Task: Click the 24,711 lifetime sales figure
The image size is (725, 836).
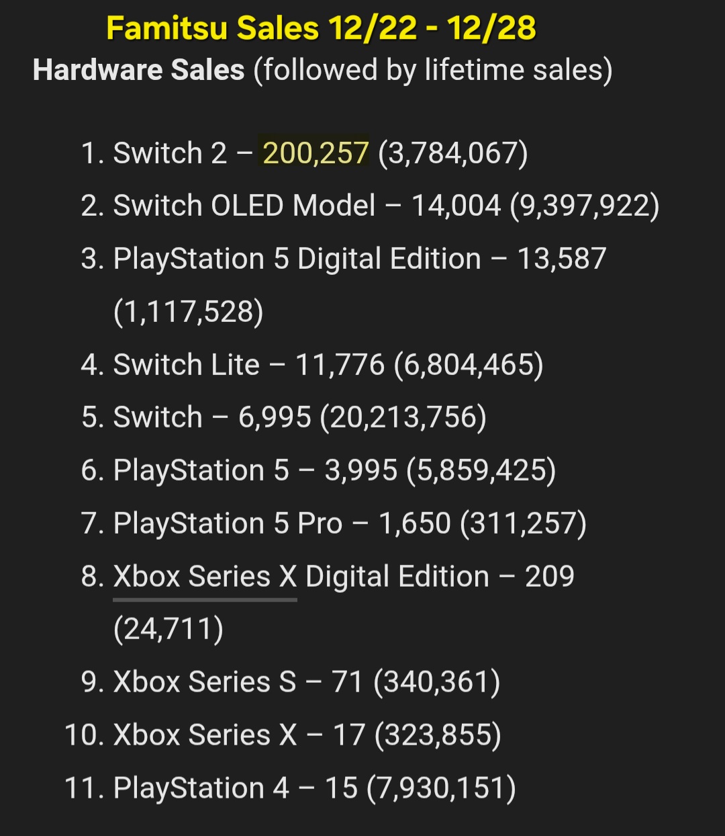Action: click(x=168, y=630)
